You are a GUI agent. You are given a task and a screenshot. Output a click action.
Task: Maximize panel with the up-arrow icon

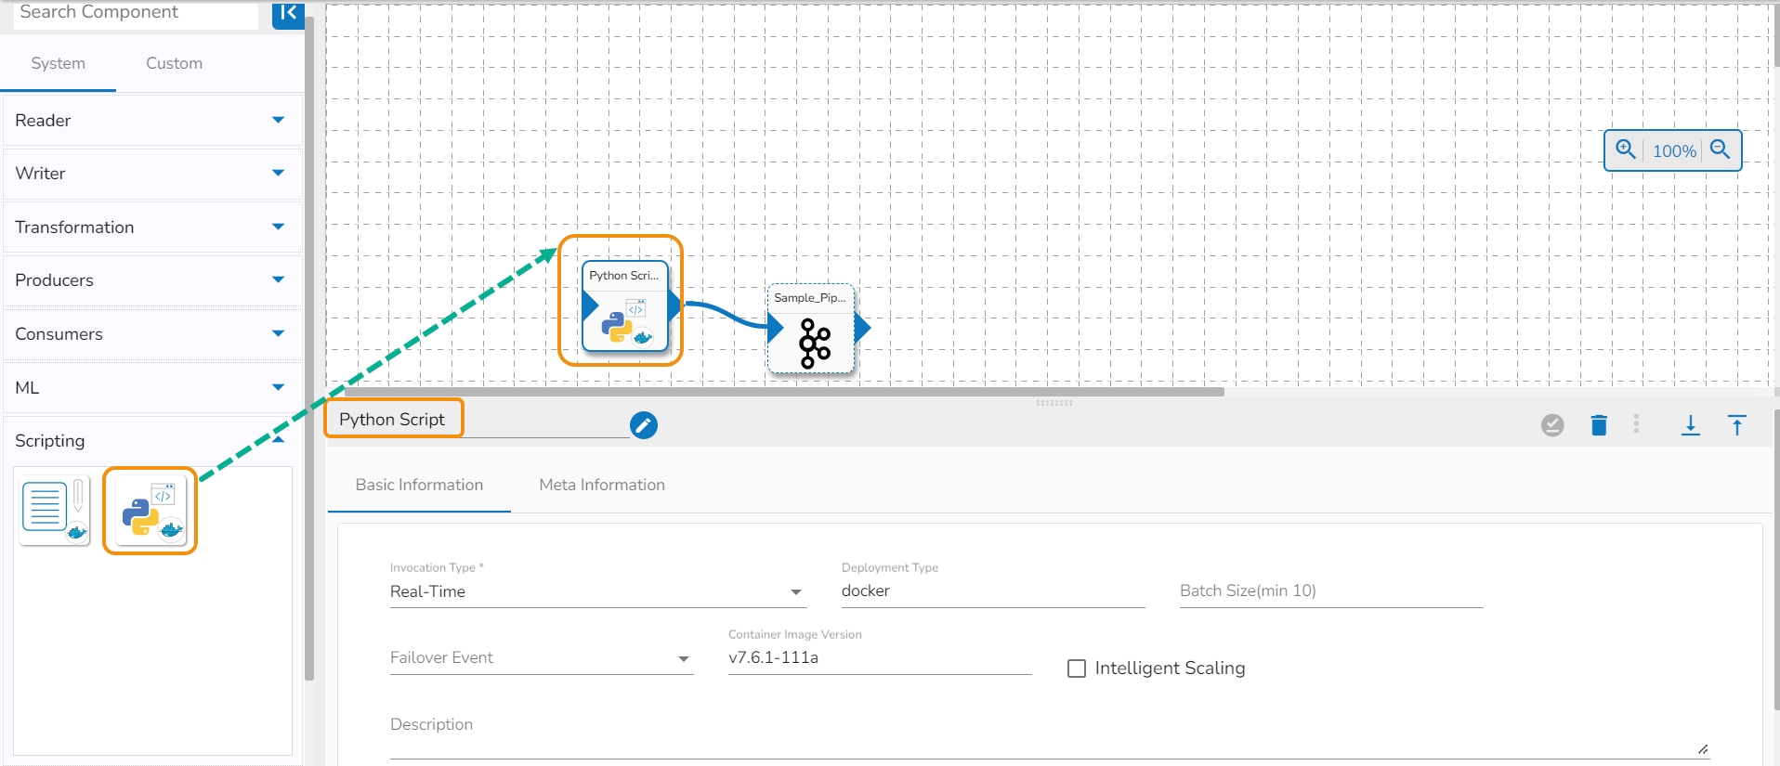click(1737, 425)
